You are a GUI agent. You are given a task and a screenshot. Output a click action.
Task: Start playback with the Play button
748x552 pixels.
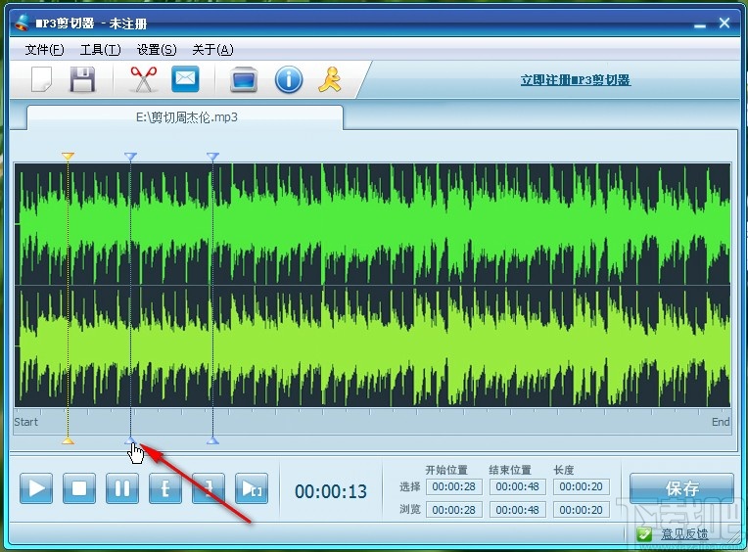[36, 488]
